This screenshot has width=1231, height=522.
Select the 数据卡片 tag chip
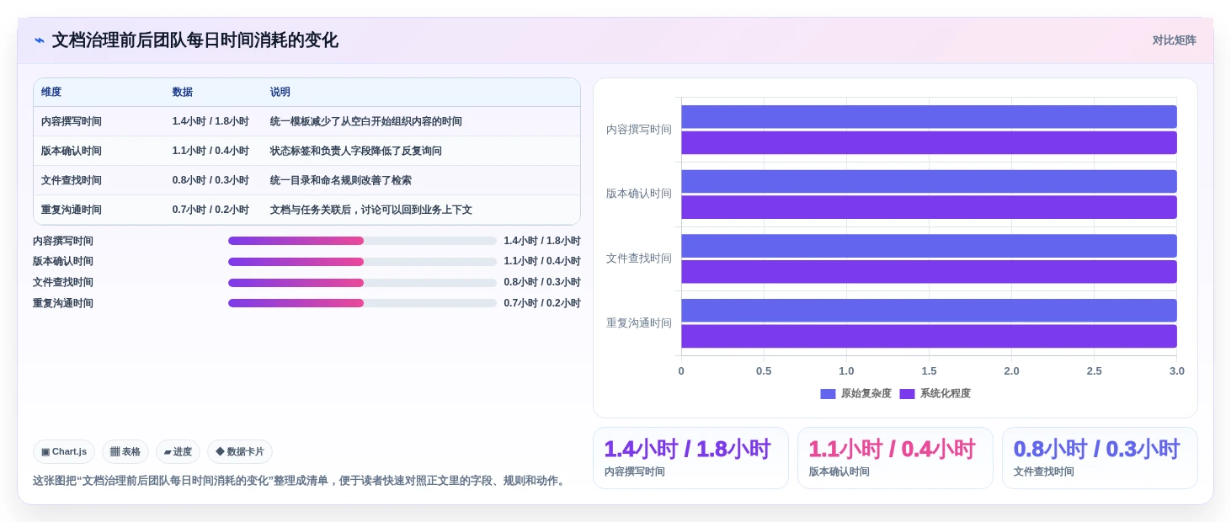pyautogui.click(x=240, y=452)
